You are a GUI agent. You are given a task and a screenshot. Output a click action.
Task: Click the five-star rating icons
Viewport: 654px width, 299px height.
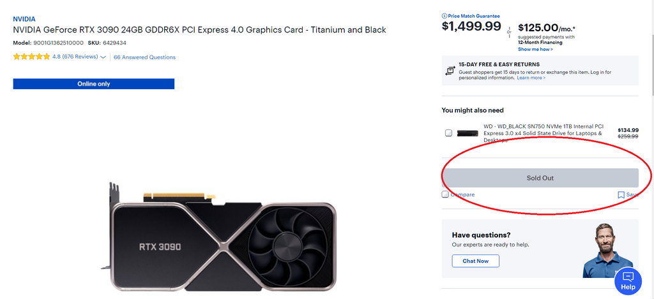tap(31, 57)
